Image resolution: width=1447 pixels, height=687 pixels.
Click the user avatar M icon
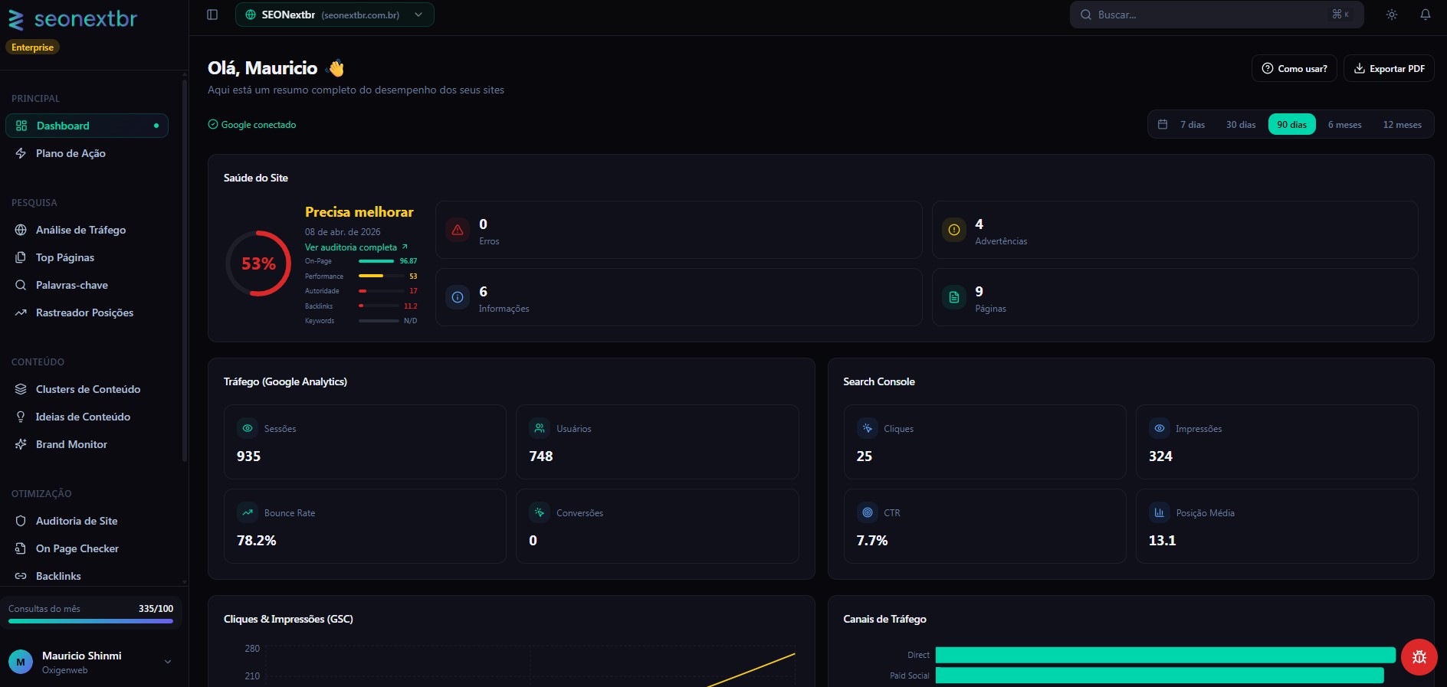(21, 662)
